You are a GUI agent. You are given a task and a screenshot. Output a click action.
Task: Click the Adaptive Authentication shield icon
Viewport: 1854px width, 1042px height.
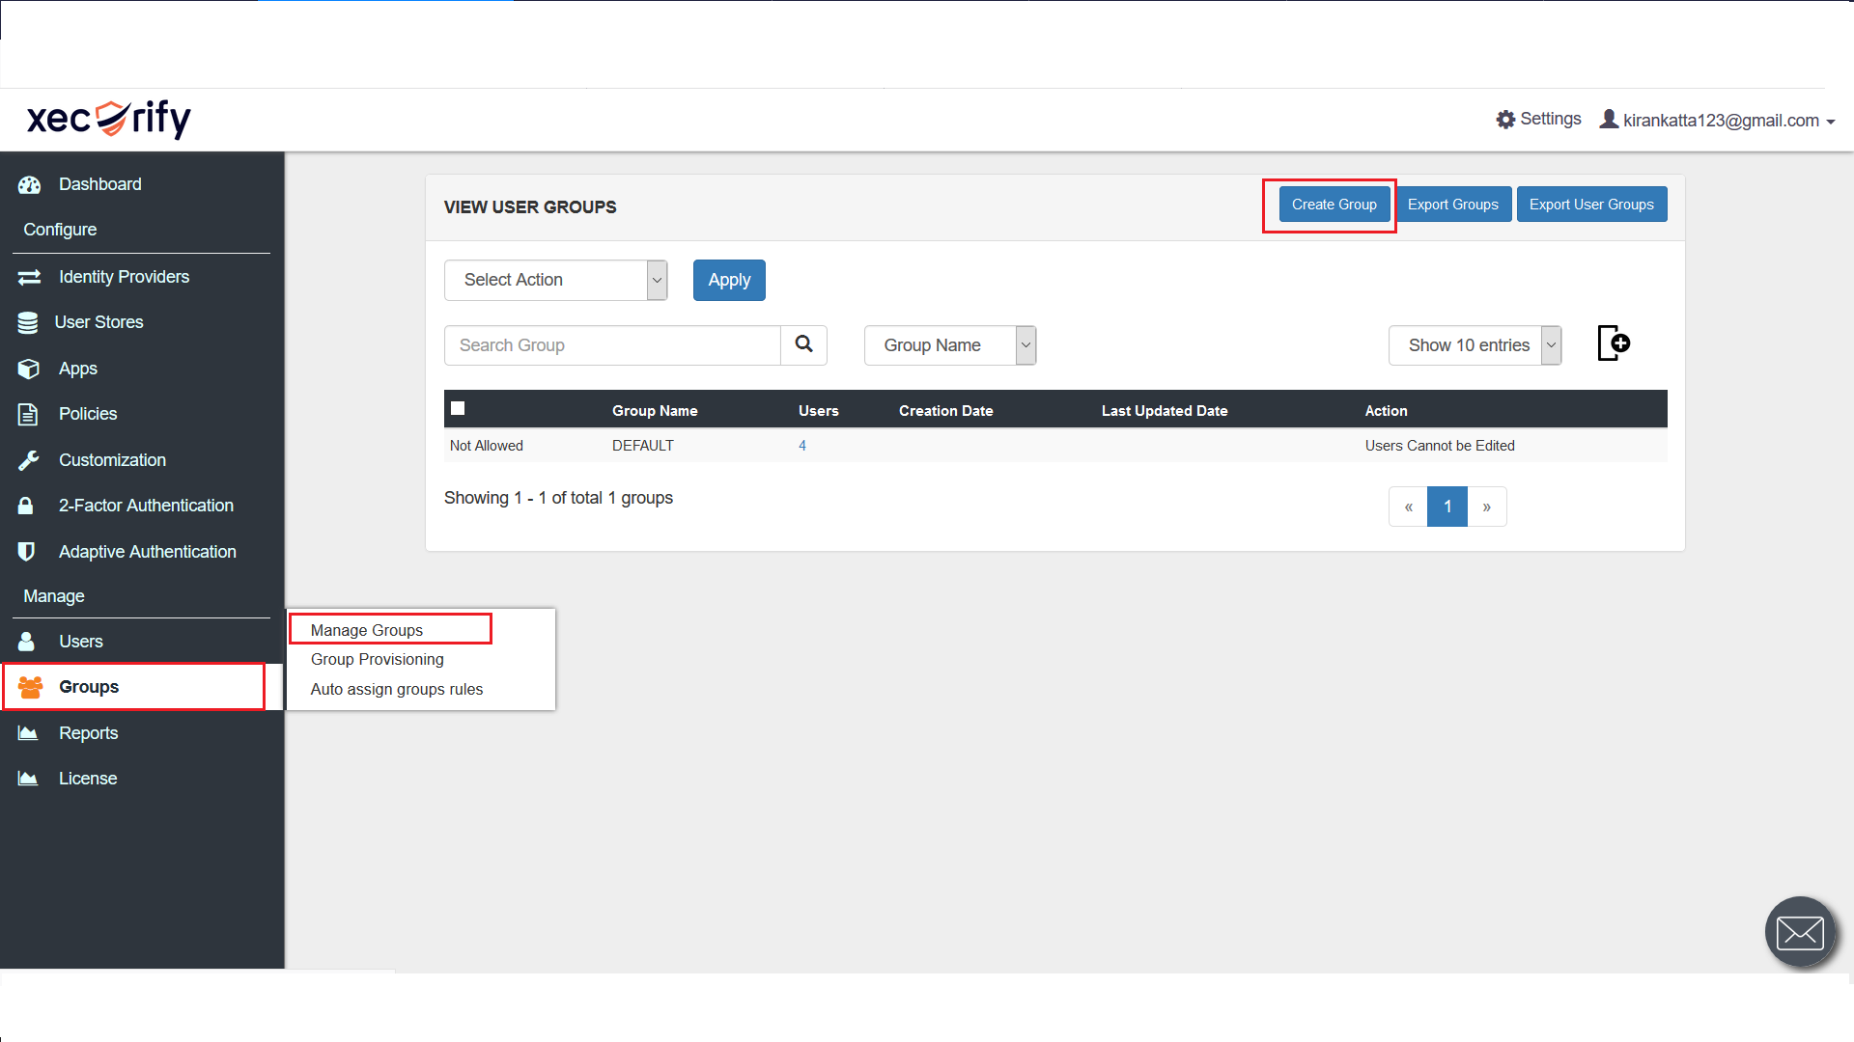27,552
